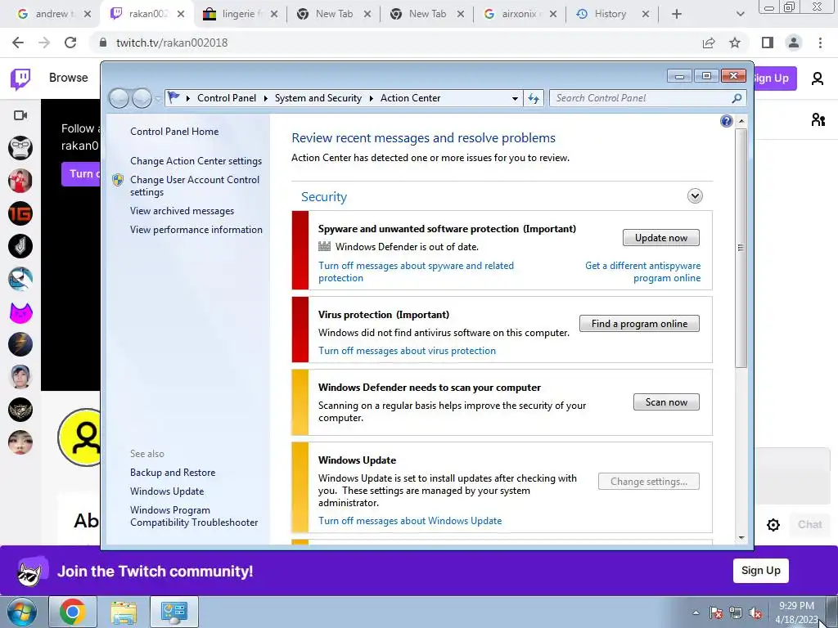838x628 pixels.
Task: Open Action Center help icon
Action: tap(727, 121)
